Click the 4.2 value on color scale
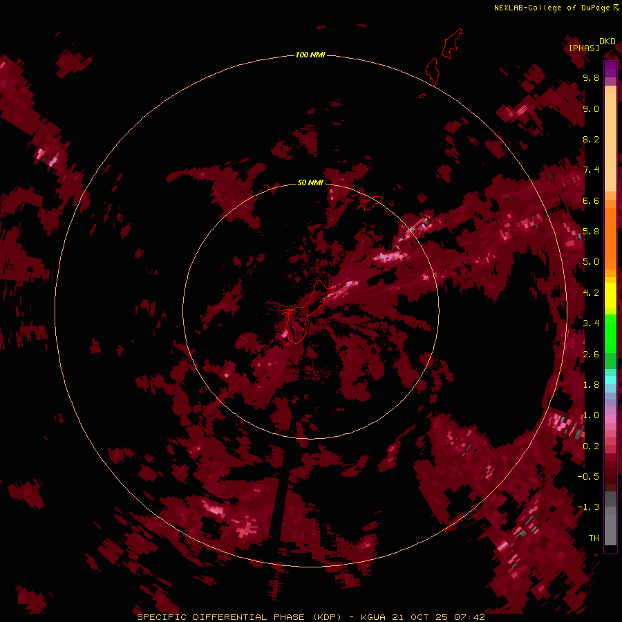Viewport: 622px width, 622px height. pyautogui.click(x=591, y=293)
